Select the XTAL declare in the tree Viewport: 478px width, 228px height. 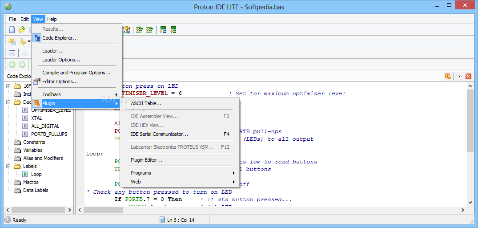pyautogui.click(x=36, y=118)
